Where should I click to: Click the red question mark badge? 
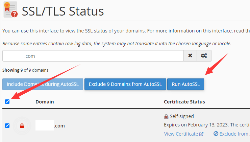(14, 14)
